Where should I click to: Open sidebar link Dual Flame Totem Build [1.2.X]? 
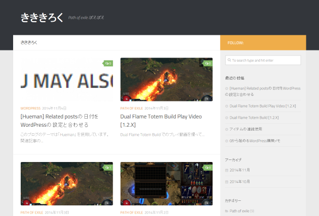pos(254,118)
